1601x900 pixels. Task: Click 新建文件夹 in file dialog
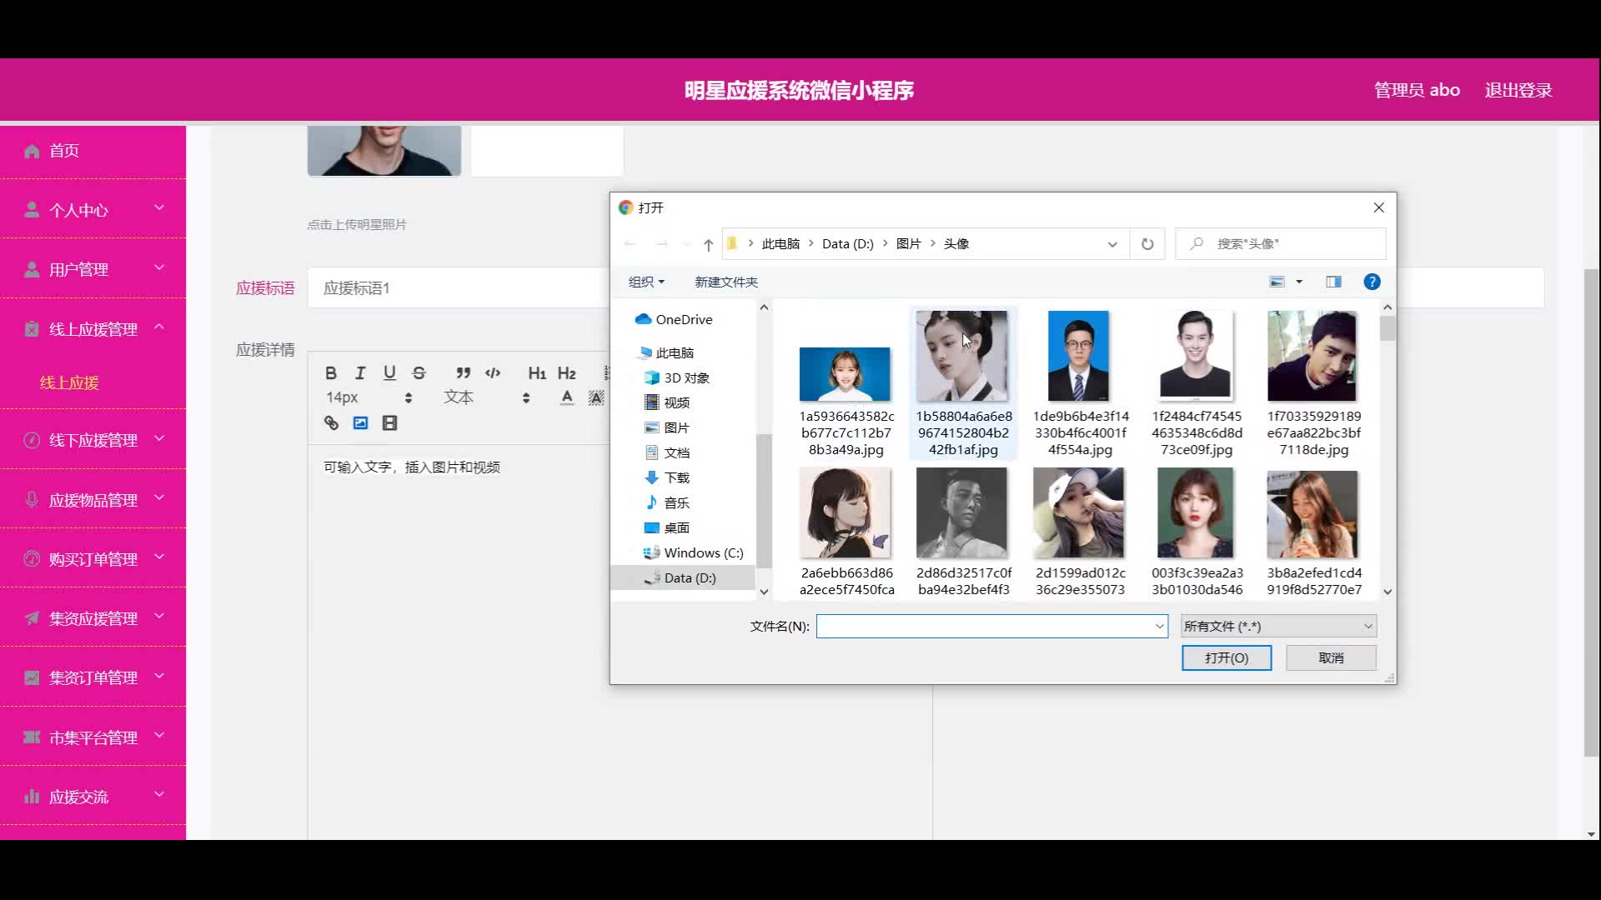point(726,282)
